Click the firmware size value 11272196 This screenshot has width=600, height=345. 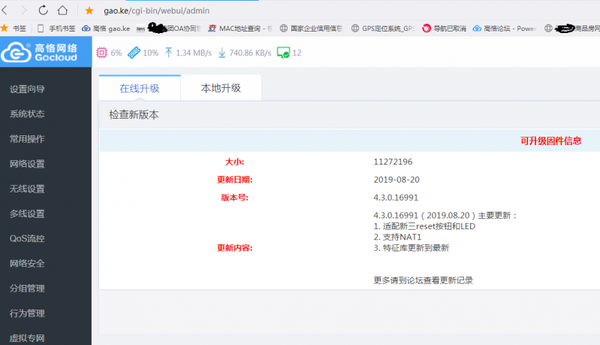pyautogui.click(x=393, y=162)
